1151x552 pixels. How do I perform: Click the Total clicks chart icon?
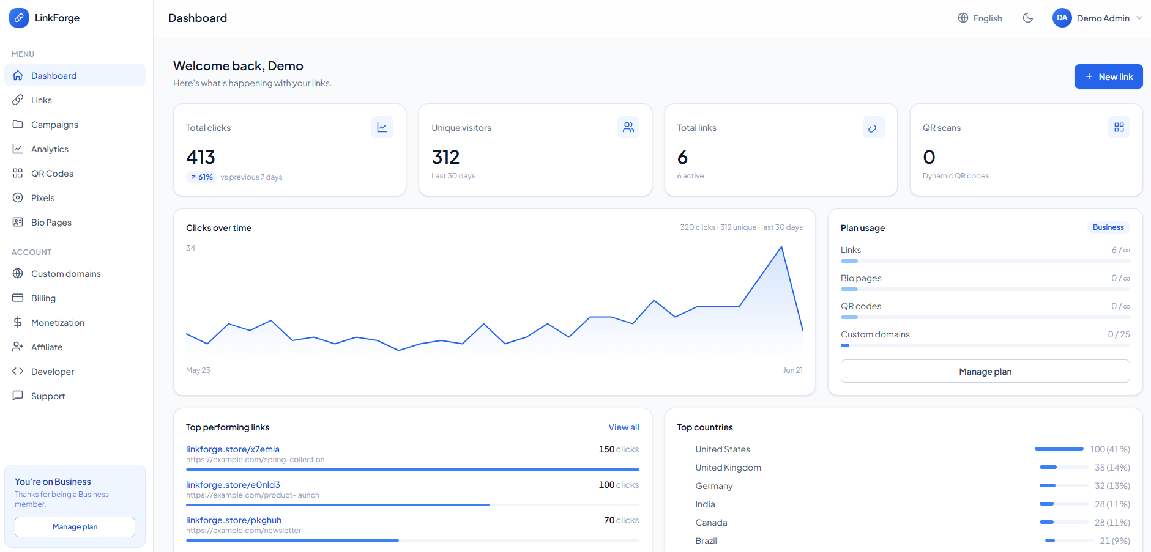(382, 127)
